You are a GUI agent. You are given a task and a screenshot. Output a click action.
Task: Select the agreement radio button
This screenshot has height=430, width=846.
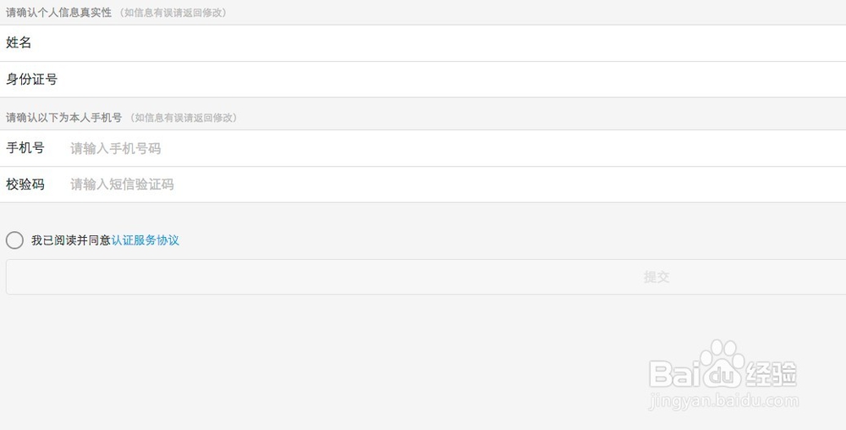pyautogui.click(x=14, y=240)
